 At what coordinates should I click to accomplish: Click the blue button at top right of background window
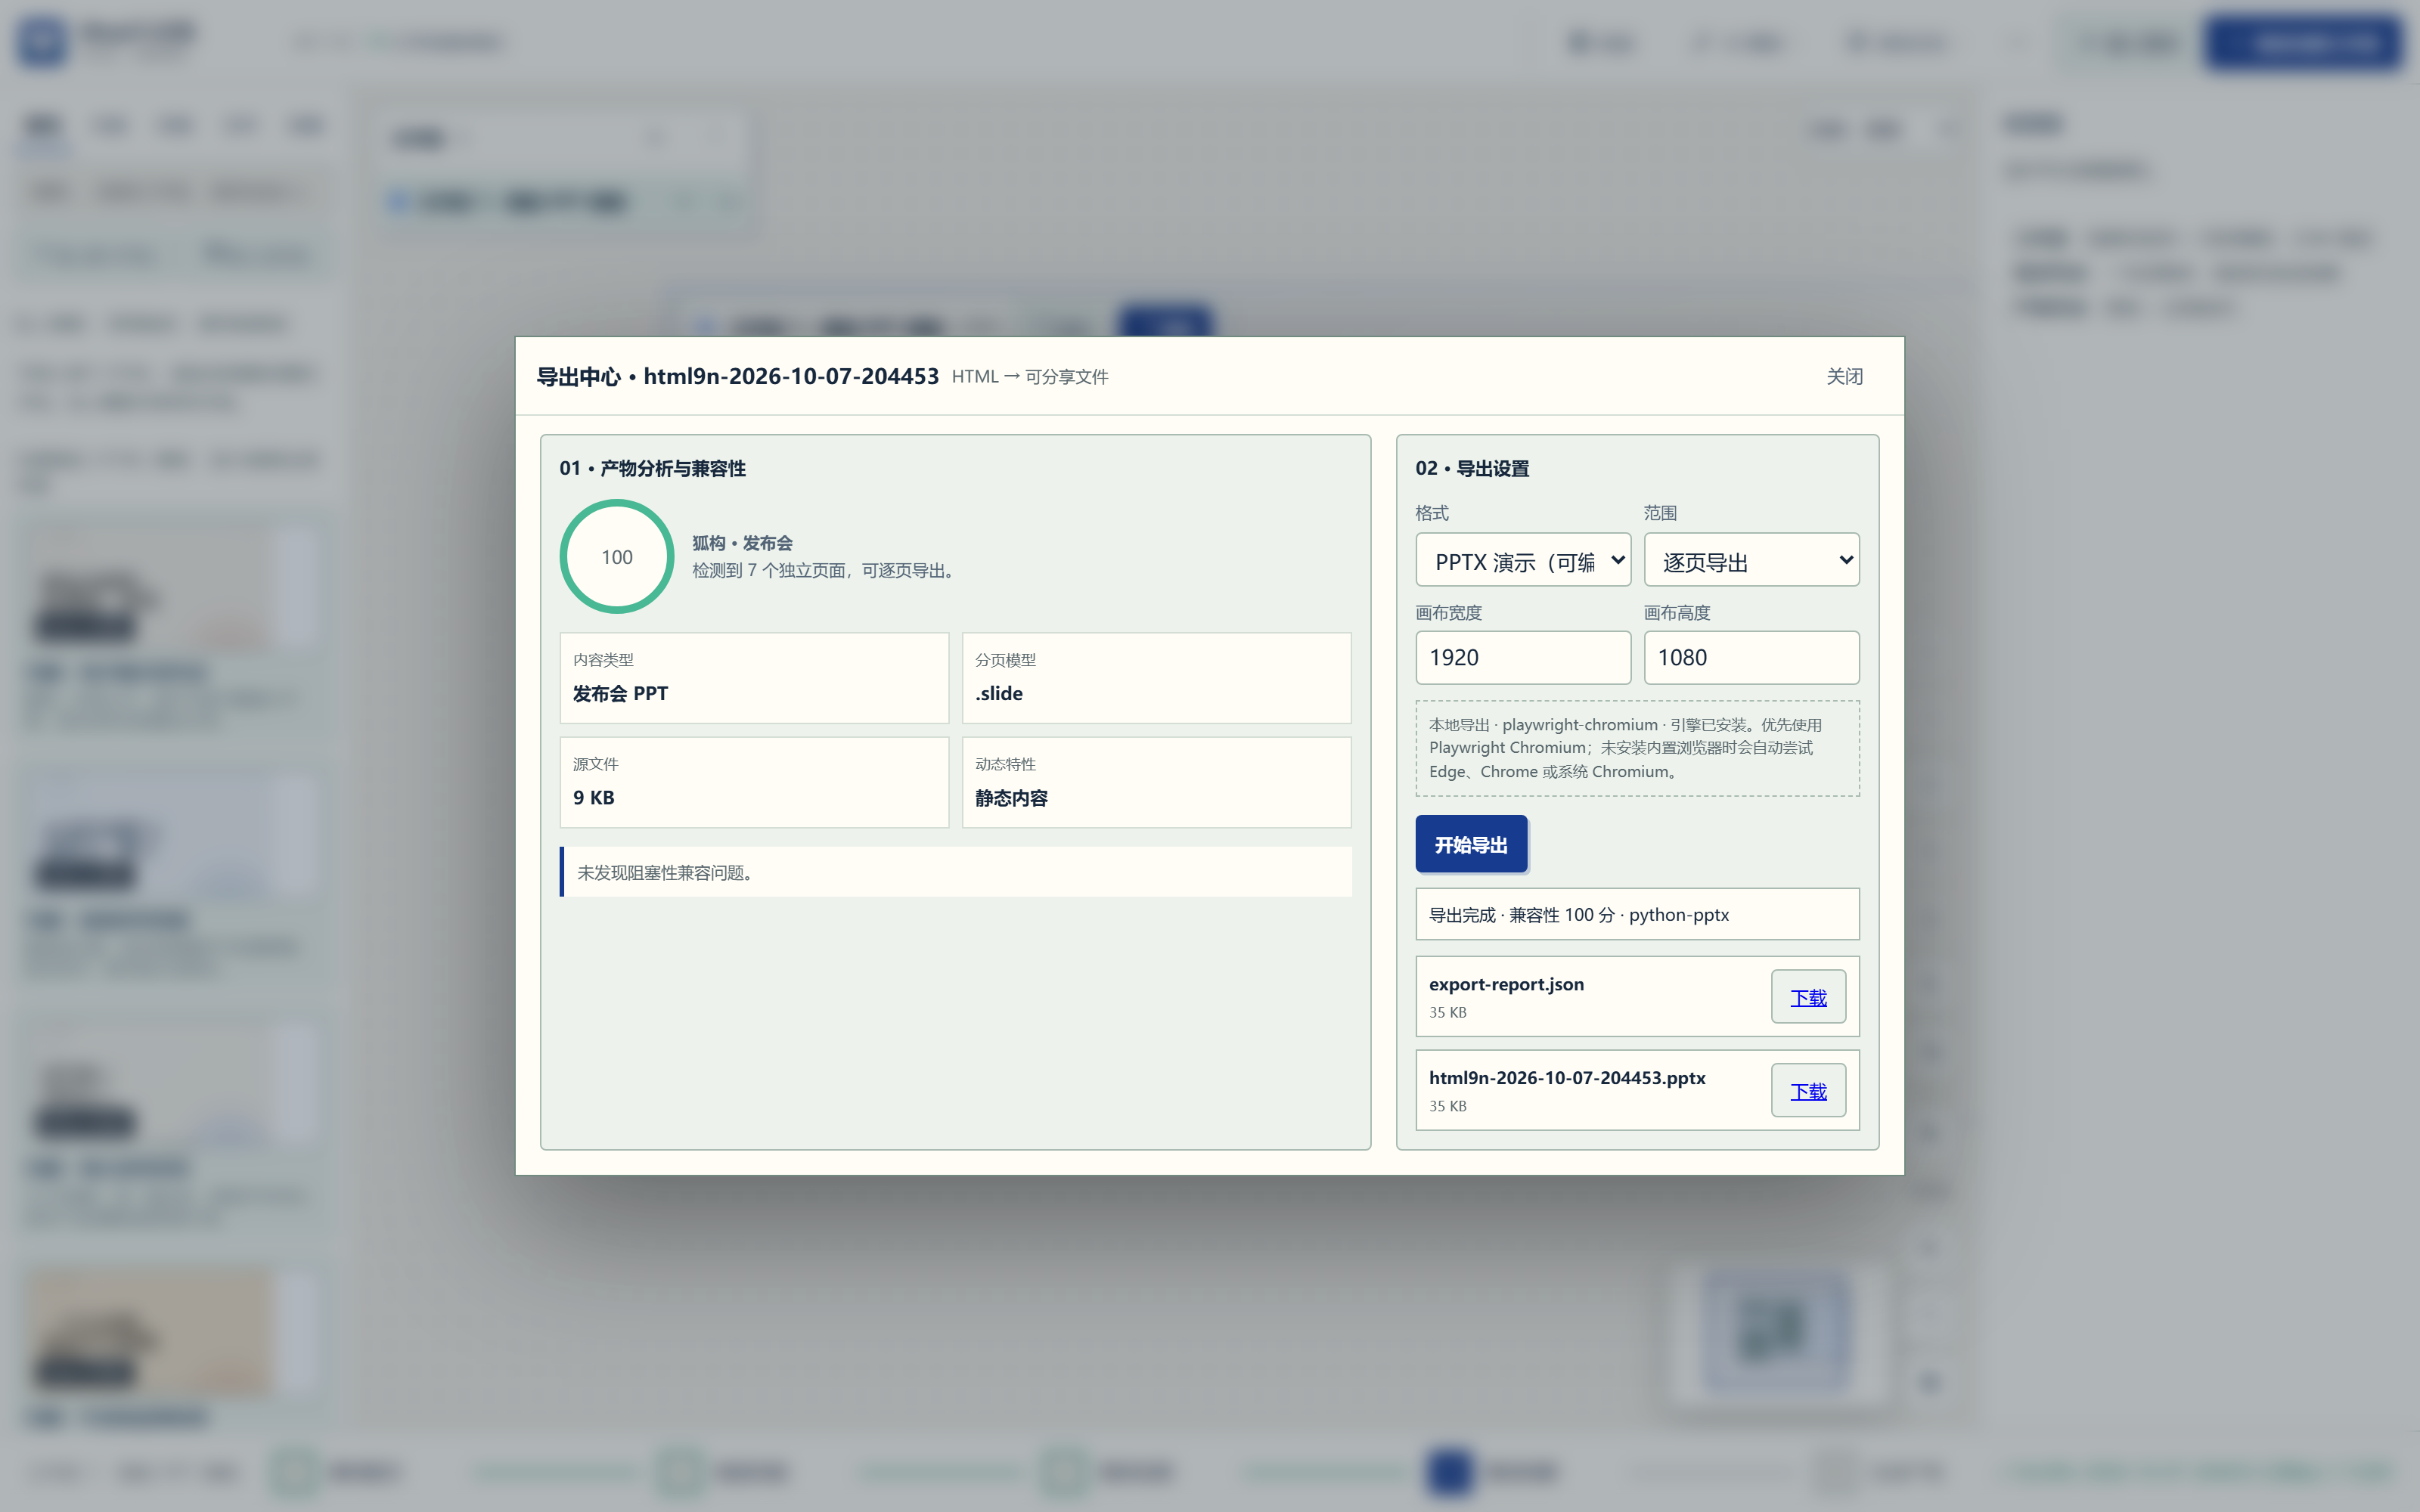(2303, 43)
